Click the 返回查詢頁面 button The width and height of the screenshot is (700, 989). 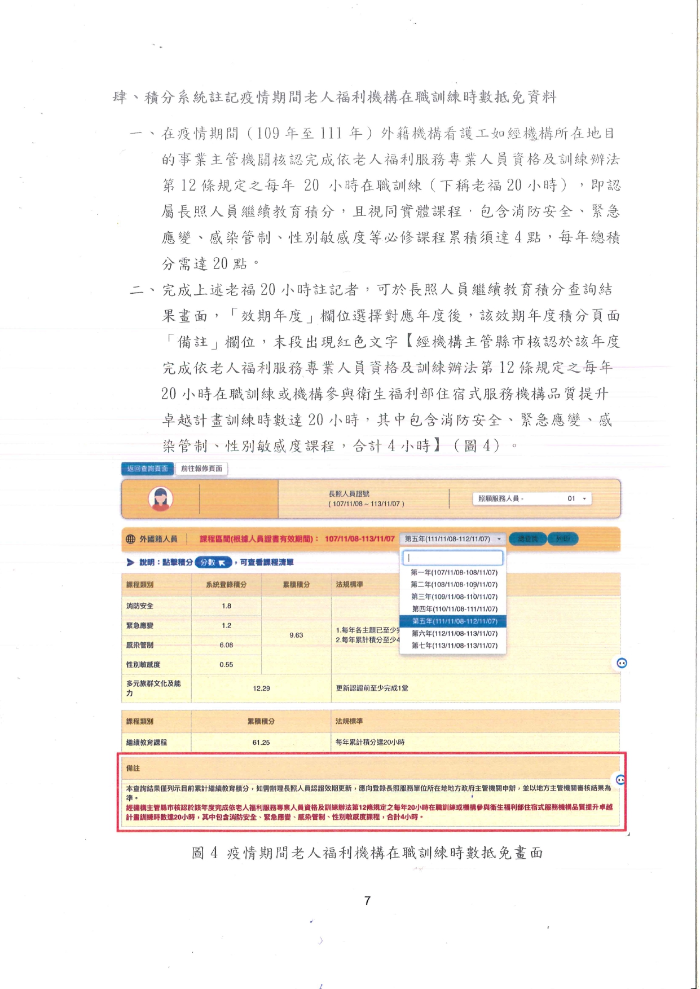(x=147, y=469)
